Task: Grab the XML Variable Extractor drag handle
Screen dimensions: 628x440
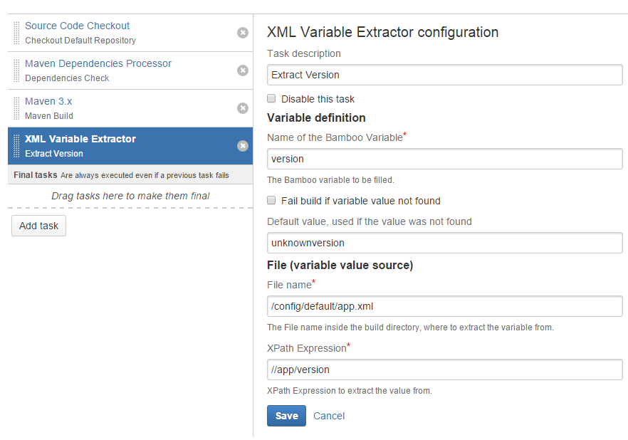Action: [x=16, y=146]
